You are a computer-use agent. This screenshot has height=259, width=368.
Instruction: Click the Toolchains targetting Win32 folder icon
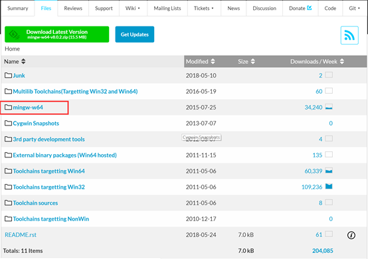[x=8, y=187]
